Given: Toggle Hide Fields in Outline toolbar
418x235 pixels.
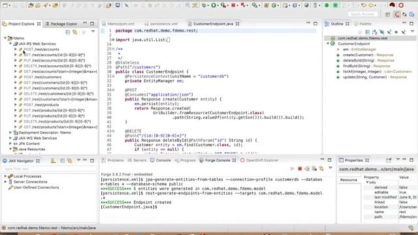Looking at the screenshot, I should [x=381, y=32].
